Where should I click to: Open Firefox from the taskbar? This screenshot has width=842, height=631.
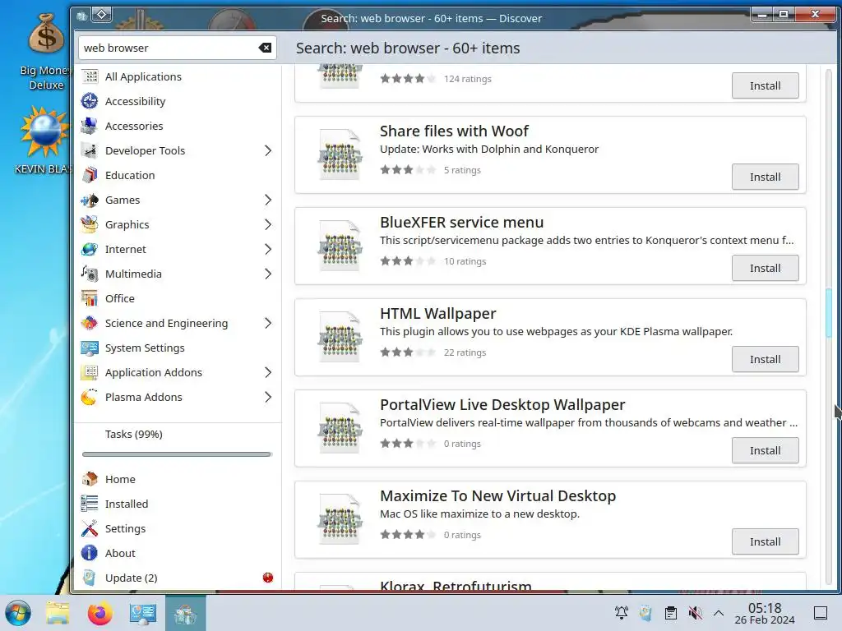click(x=99, y=613)
